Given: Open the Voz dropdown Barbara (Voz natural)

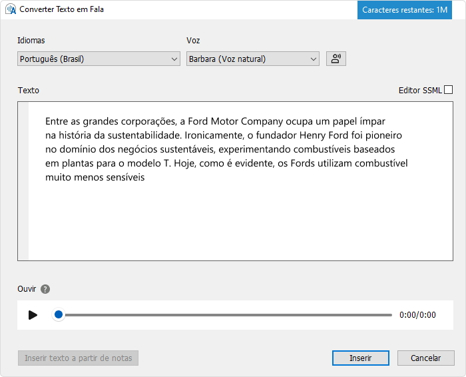Looking at the screenshot, I should 252,59.
